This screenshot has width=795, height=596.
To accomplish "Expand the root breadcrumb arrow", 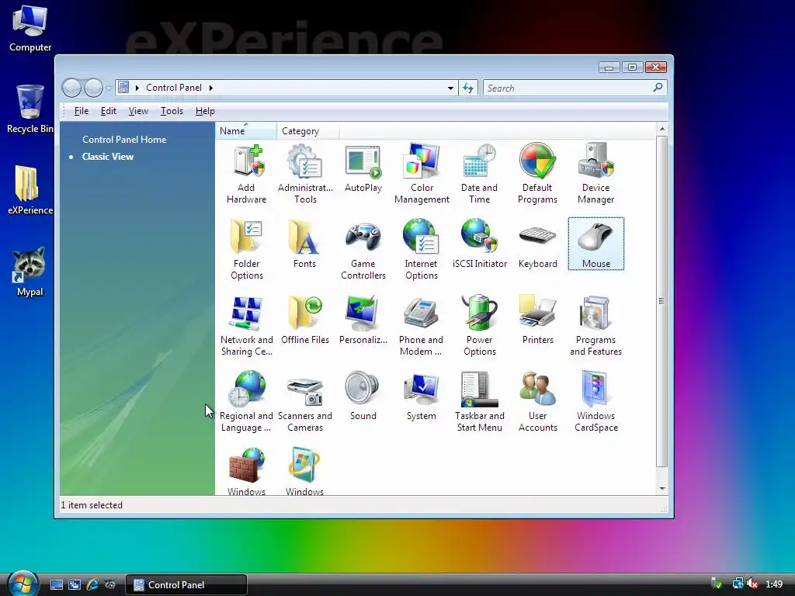I will [137, 88].
